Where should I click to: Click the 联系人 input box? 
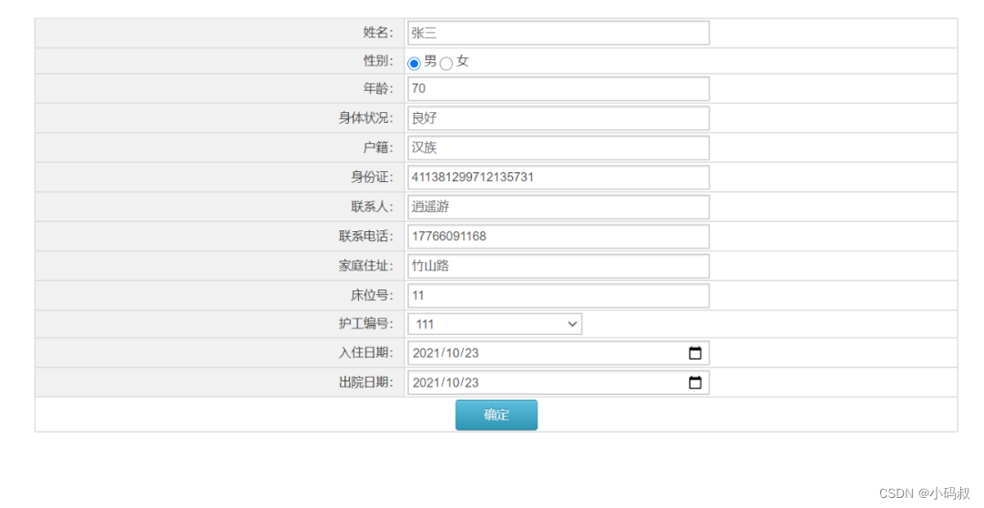tap(559, 207)
